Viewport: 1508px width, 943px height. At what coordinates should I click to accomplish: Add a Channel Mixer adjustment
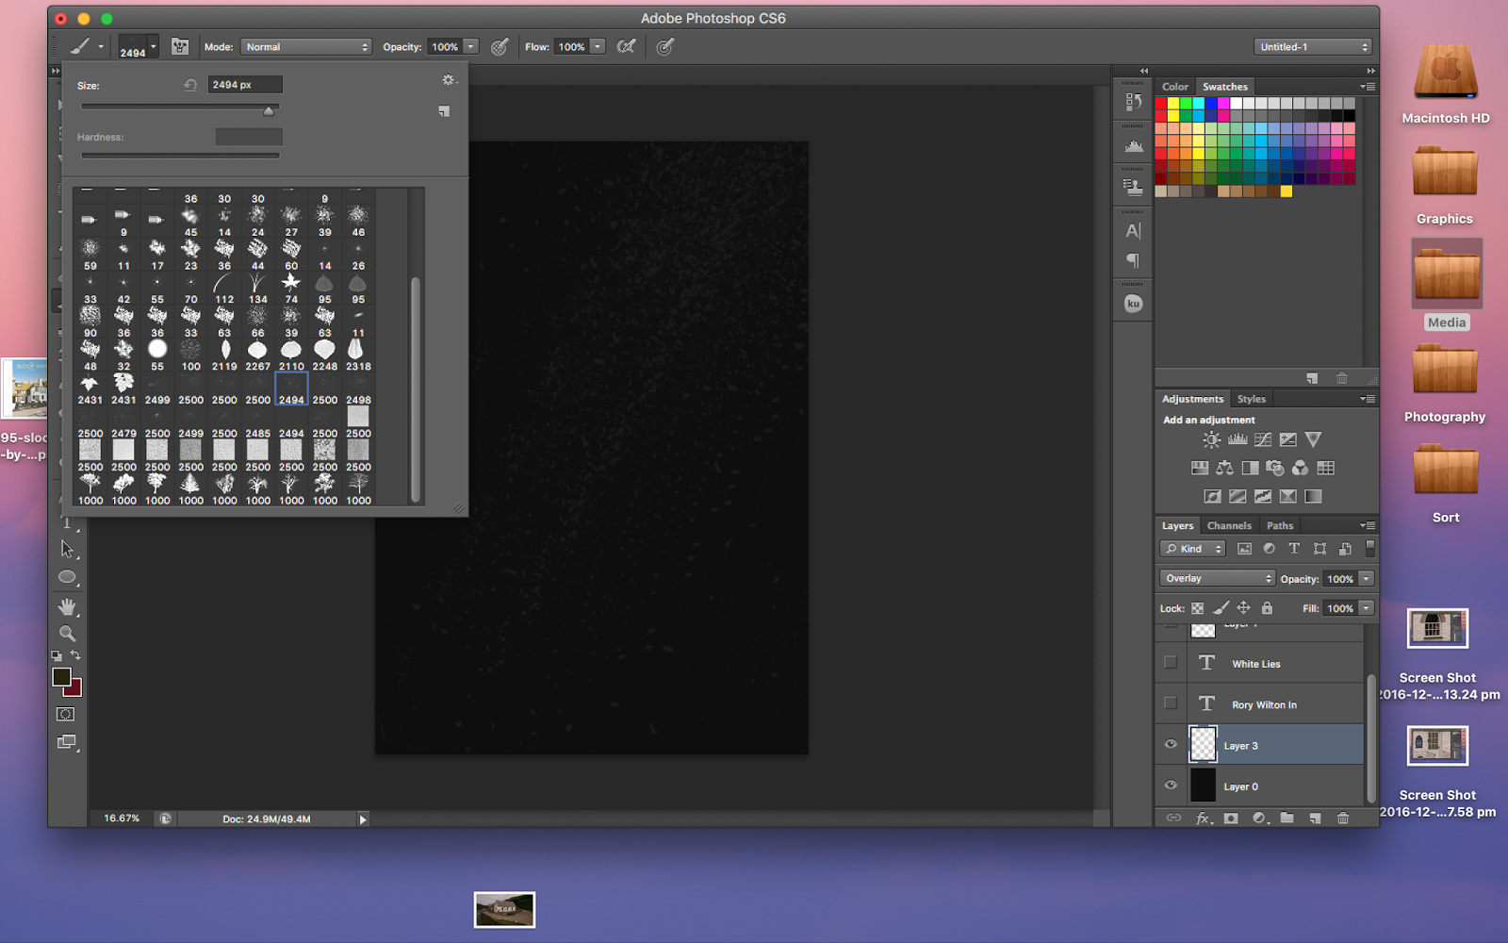coord(1301,468)
